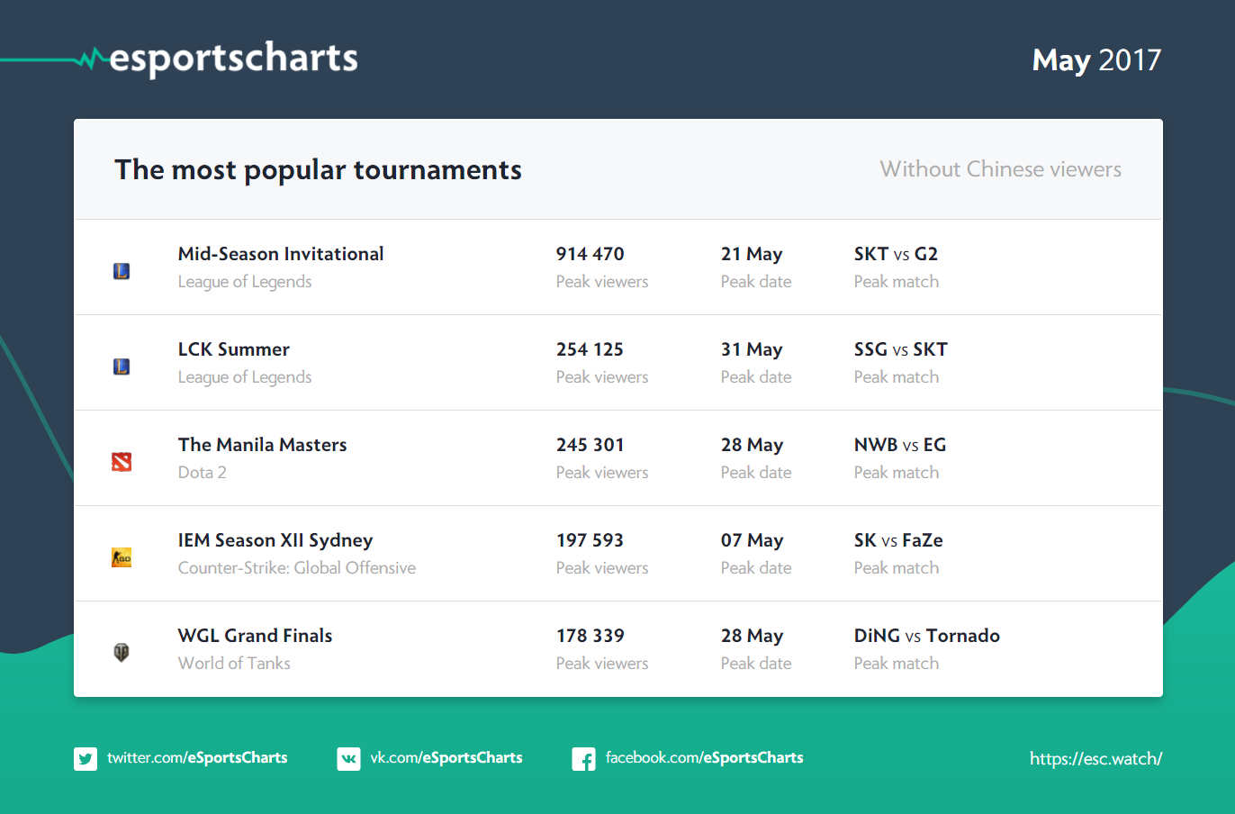Screen dimensions: 1235x814
Task: Click the CS:GO icon beside IEM Sydney
Action: (122, 557)
